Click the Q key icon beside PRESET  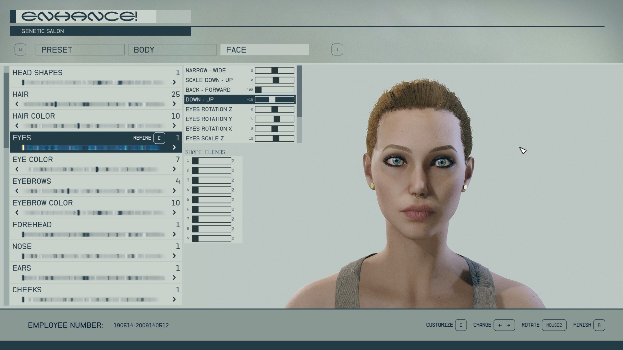[20, 50]
